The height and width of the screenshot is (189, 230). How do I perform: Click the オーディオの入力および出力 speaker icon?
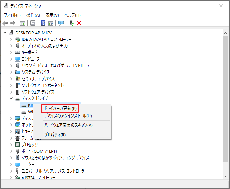pos(17,46)
